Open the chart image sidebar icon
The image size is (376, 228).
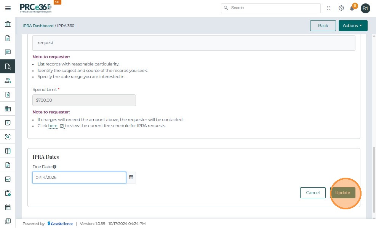pyautogui.click(x=8, y=179)
